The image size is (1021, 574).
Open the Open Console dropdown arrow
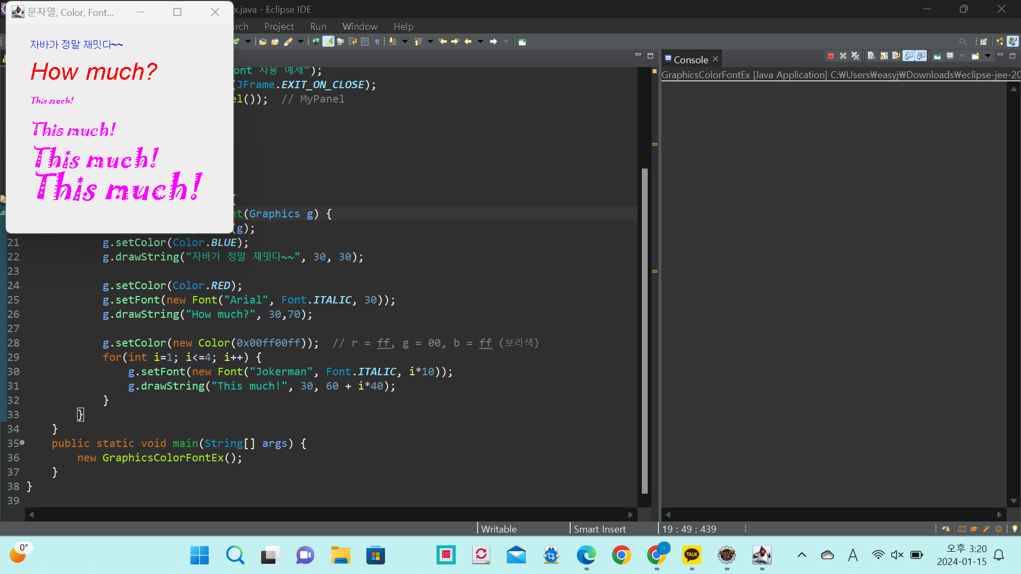pos(987,56)
